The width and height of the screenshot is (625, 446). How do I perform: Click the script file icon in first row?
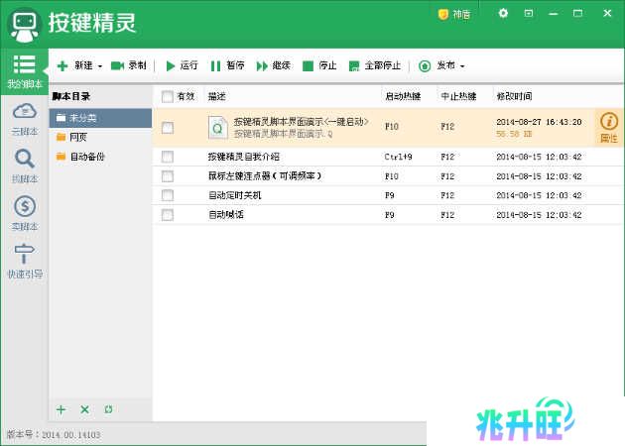click(218, 128)
